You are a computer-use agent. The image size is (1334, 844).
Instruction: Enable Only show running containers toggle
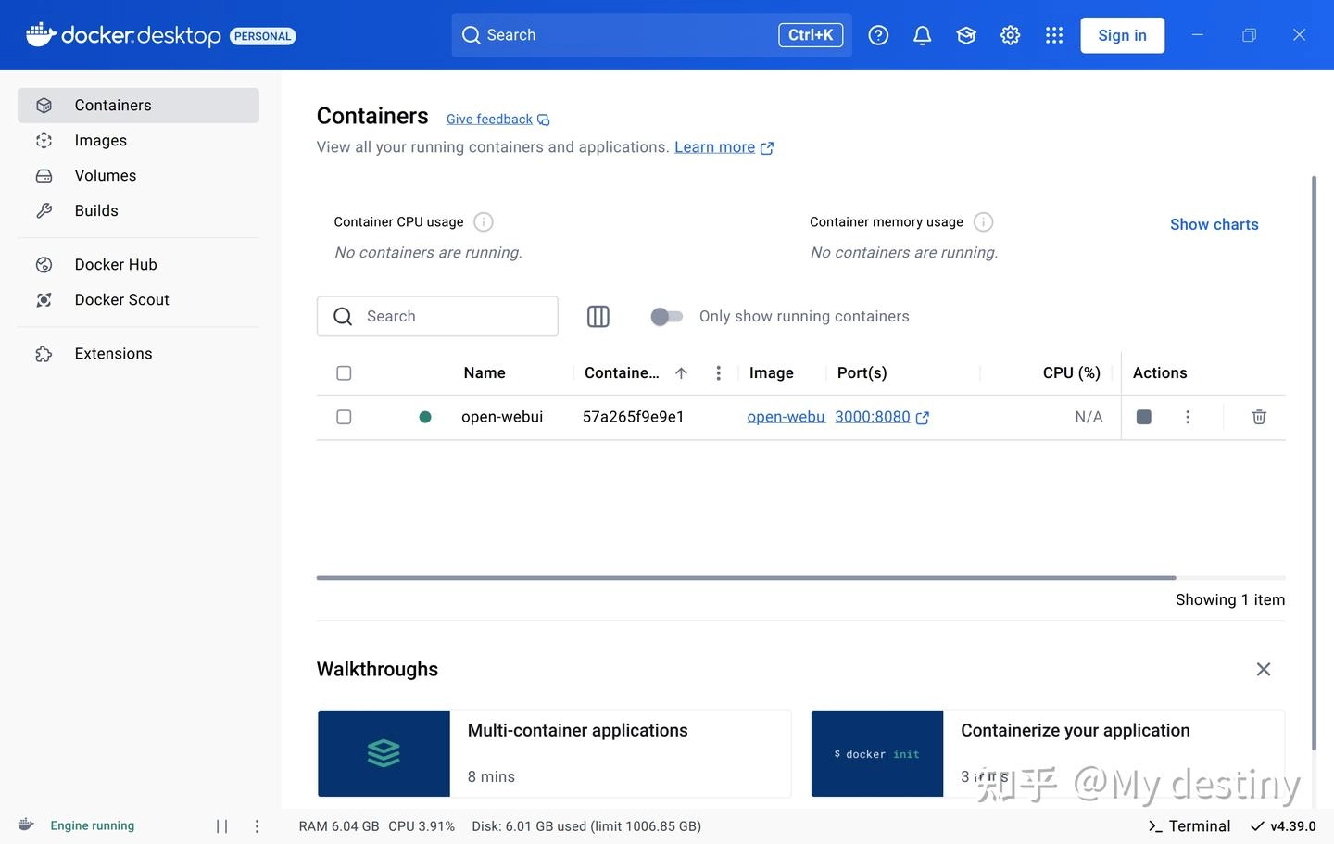[666, 317]
